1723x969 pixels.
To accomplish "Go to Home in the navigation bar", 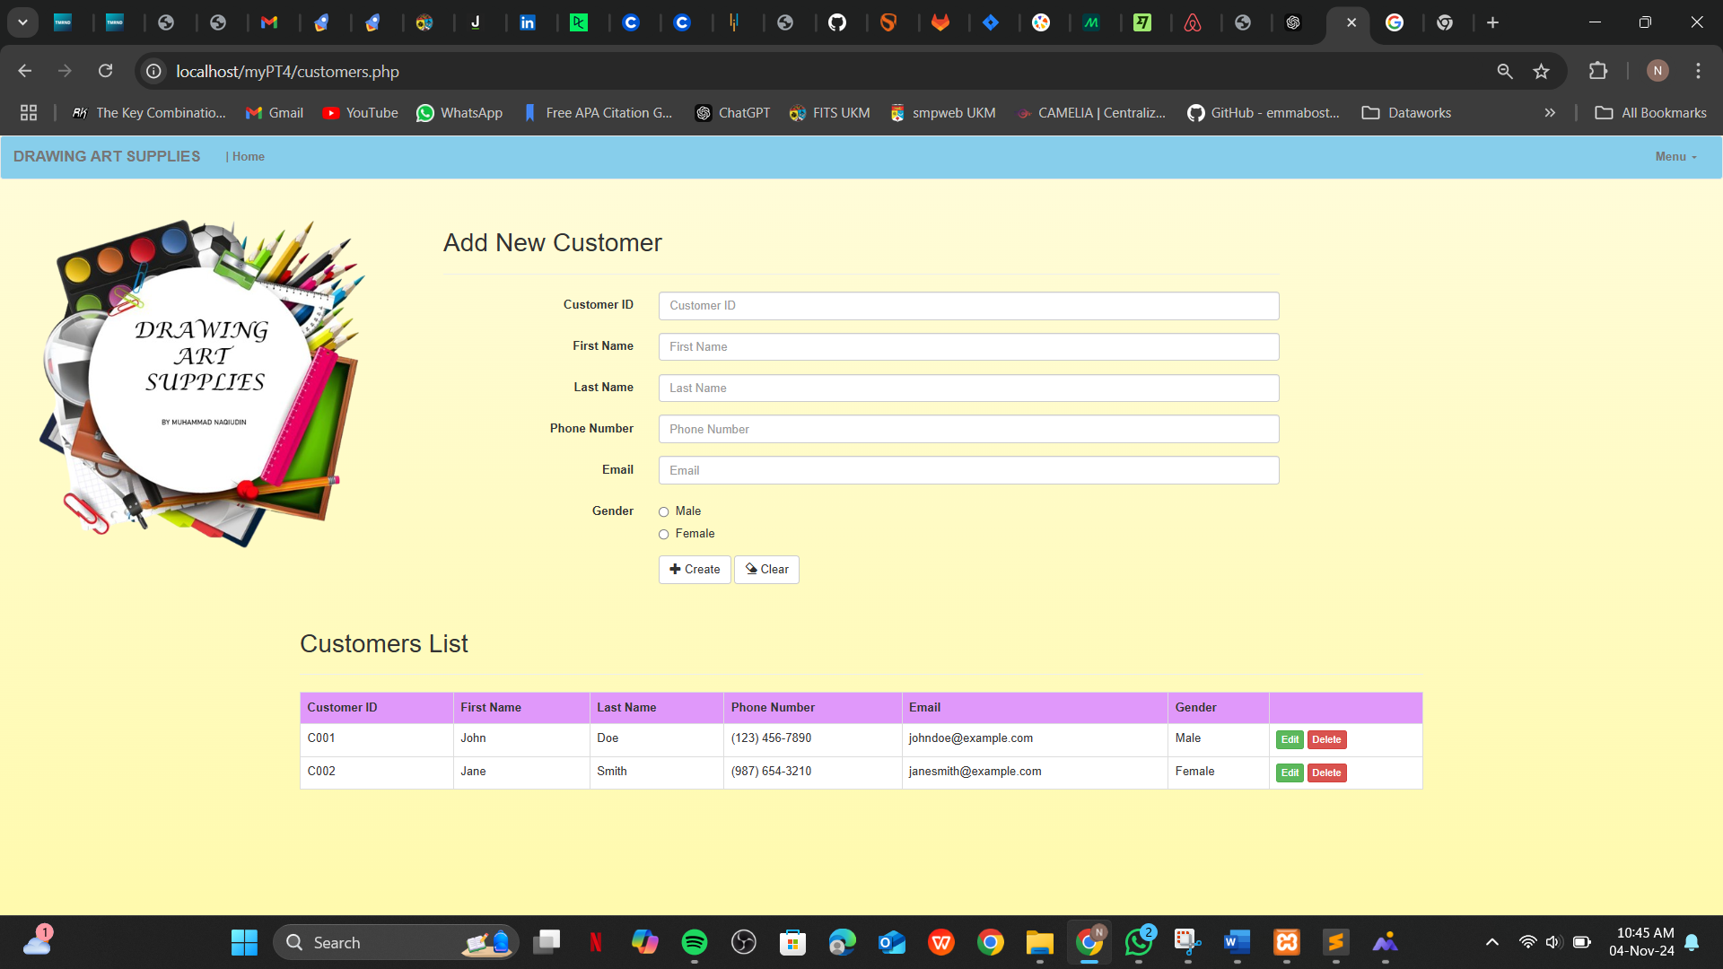I will tap(249, 156).
